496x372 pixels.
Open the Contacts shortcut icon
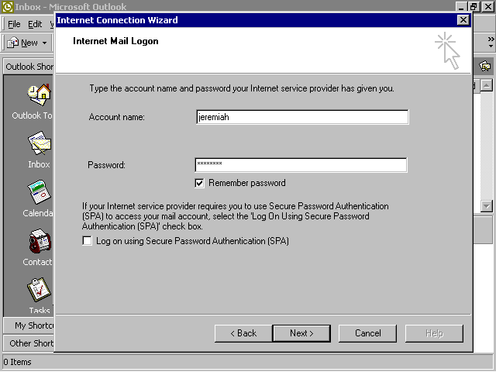coord(40,241)
